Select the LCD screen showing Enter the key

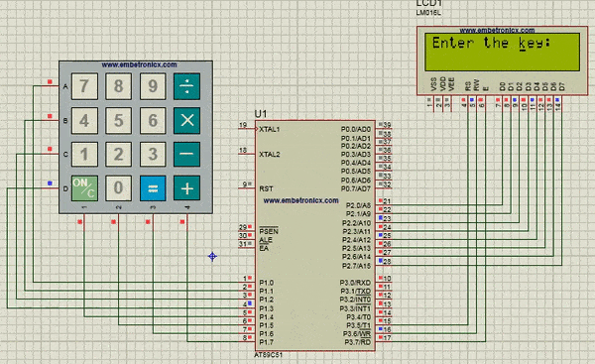coord(502,52)
